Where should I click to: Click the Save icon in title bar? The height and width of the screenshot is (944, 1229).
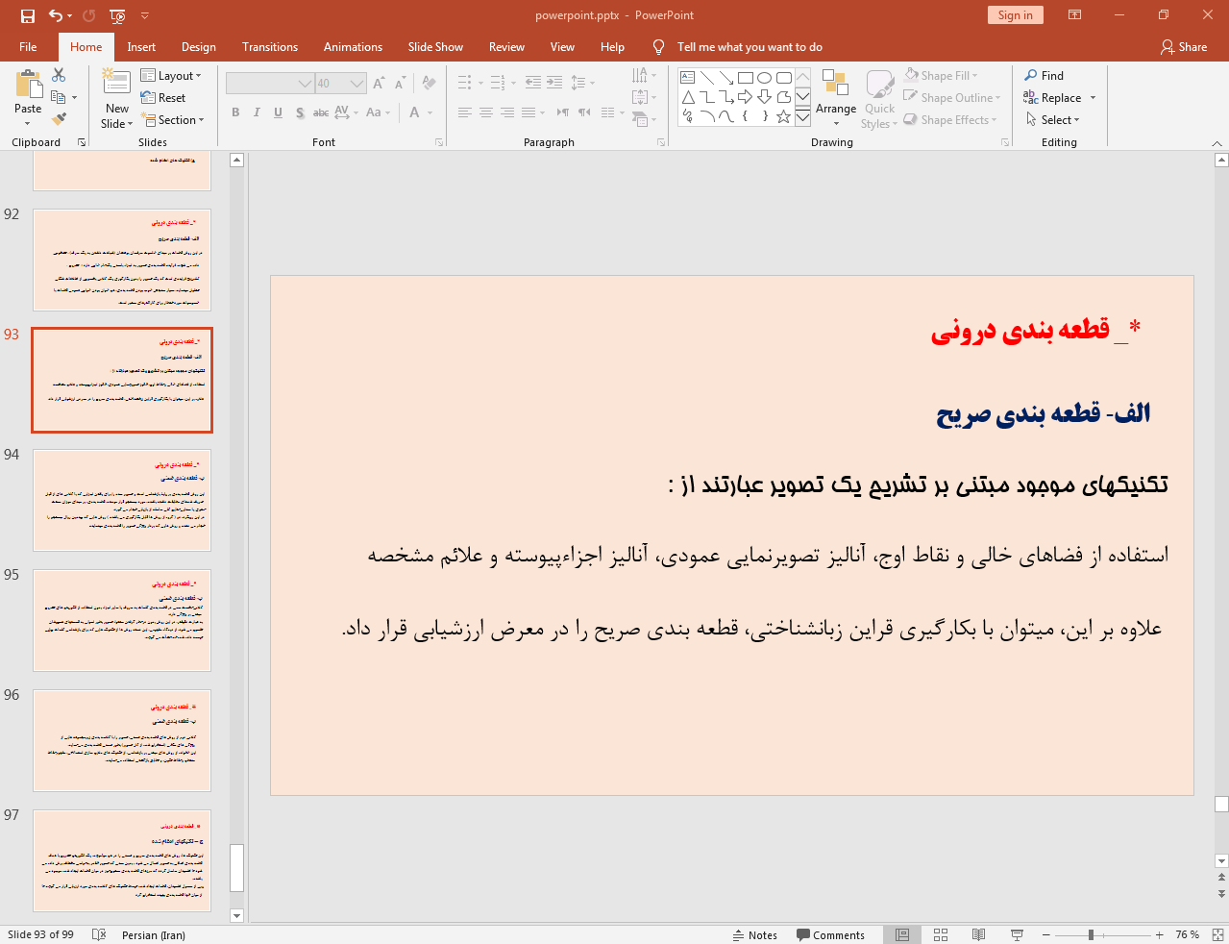tap(27, 15)
